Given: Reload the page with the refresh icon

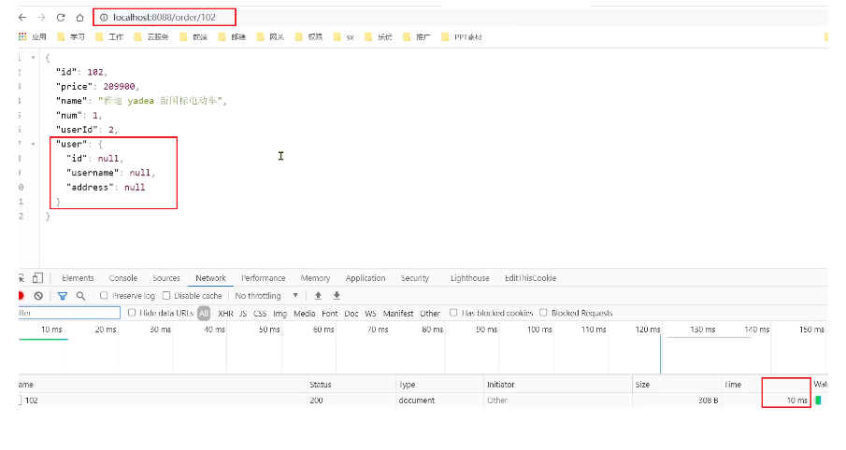Looking at the screenshot, I should [61, 18].
